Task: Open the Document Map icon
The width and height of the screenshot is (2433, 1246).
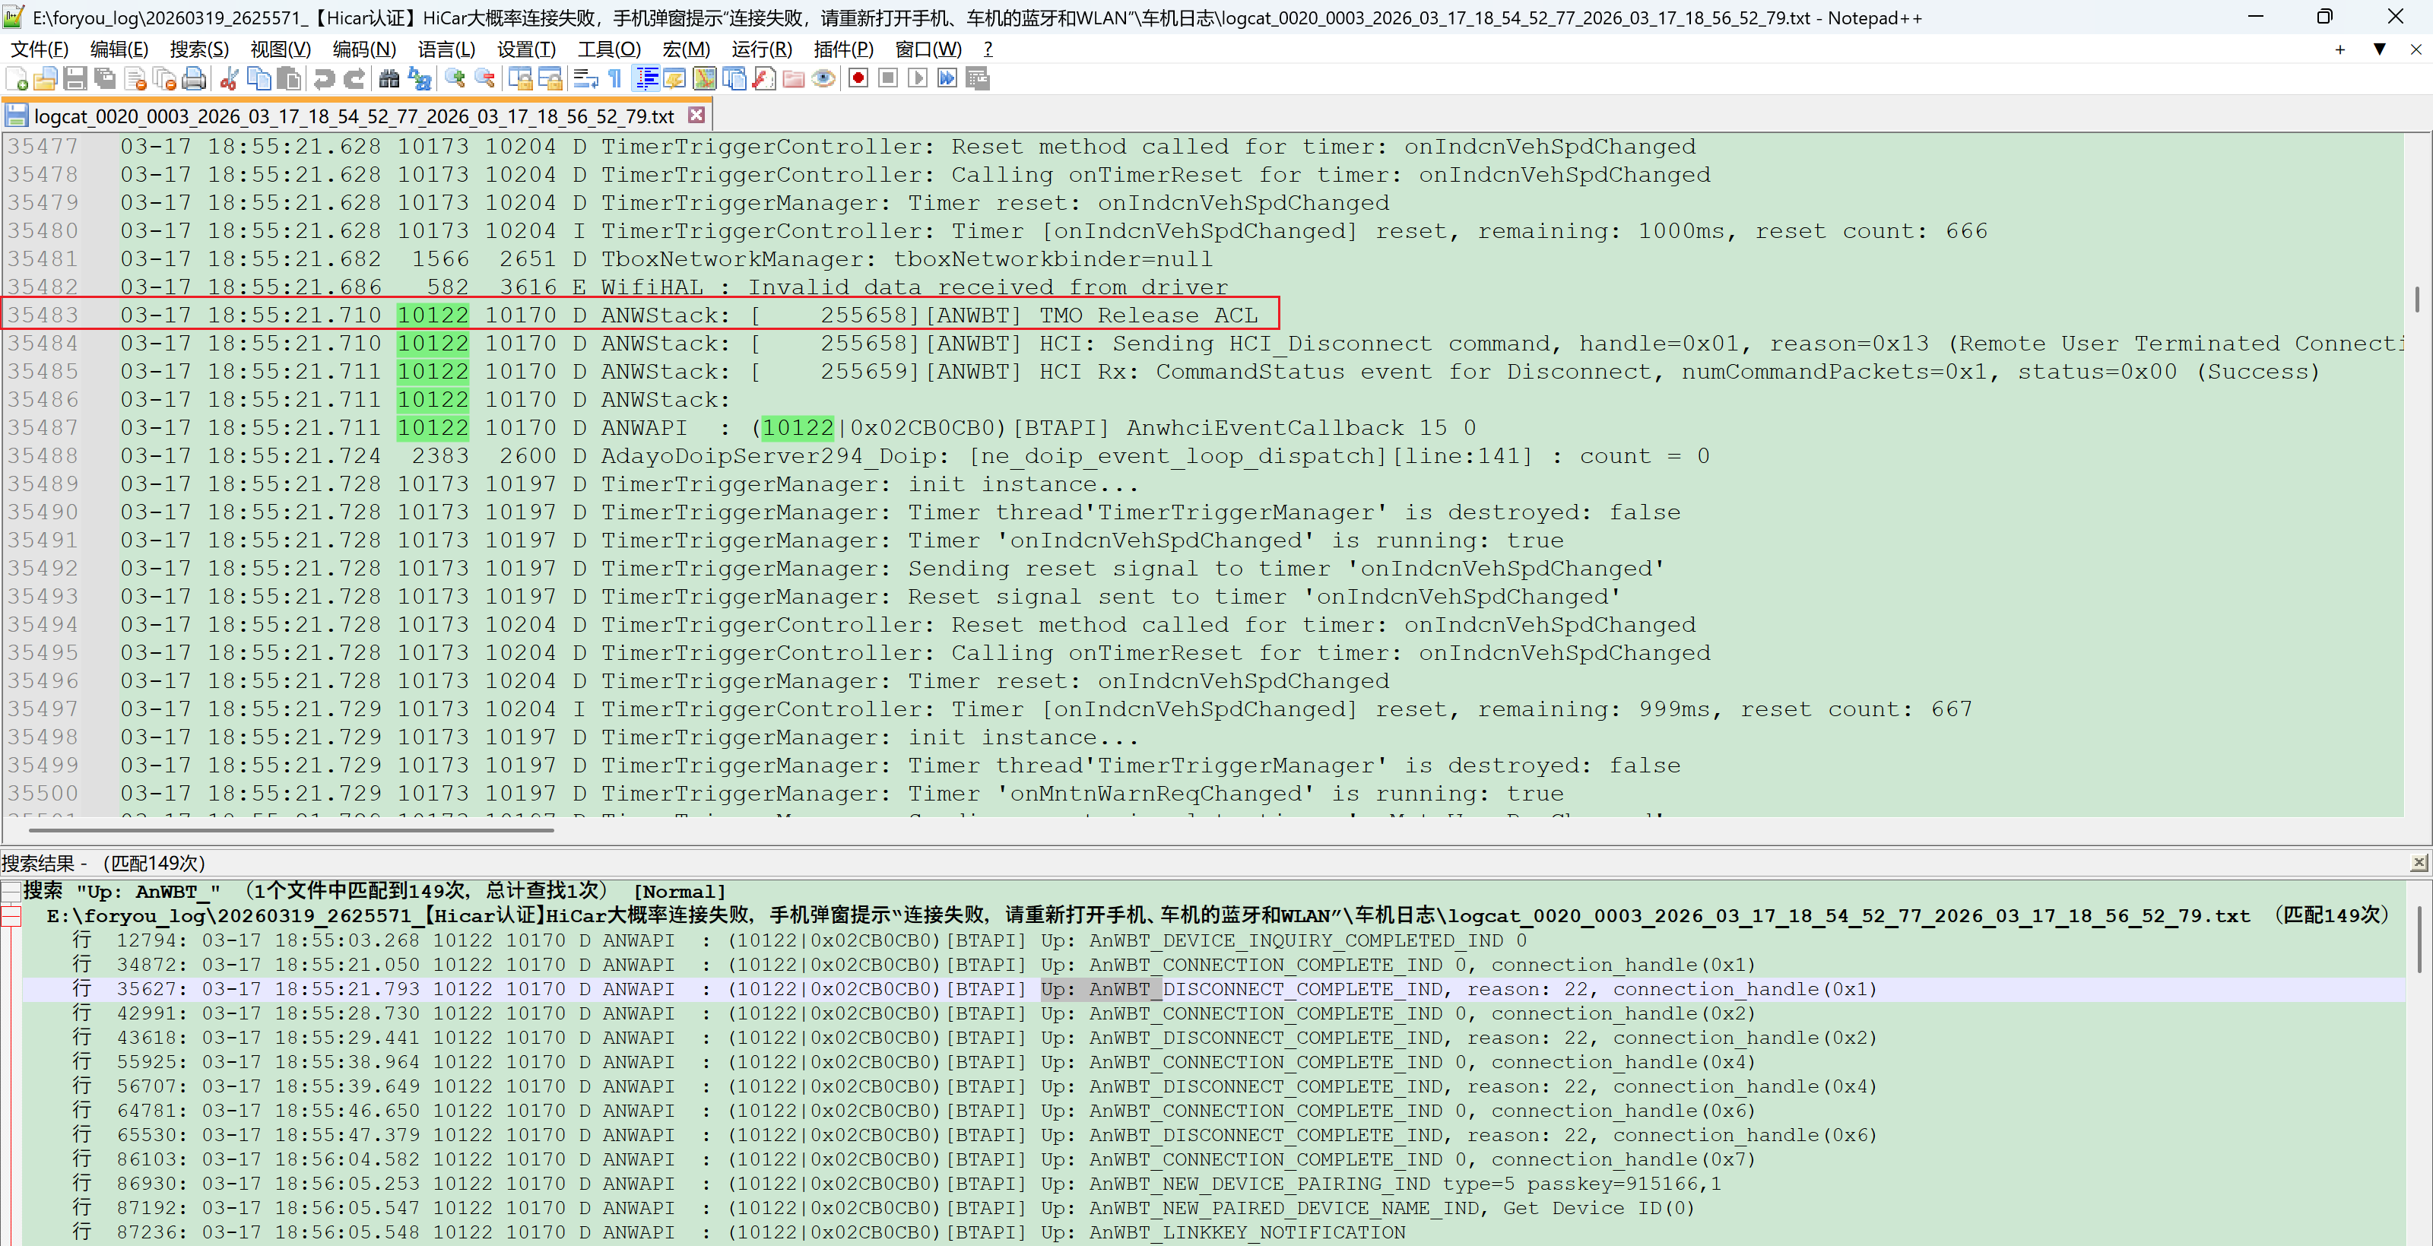Action: 703,79
